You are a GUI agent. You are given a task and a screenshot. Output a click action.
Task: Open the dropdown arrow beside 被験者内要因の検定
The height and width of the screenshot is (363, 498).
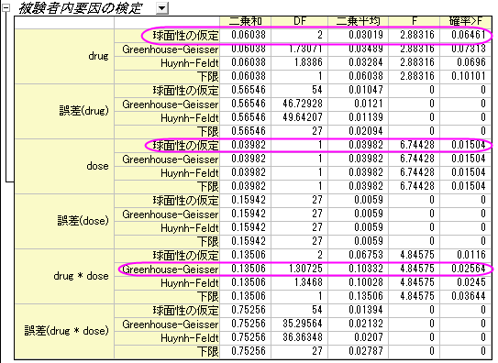(162, 8)
